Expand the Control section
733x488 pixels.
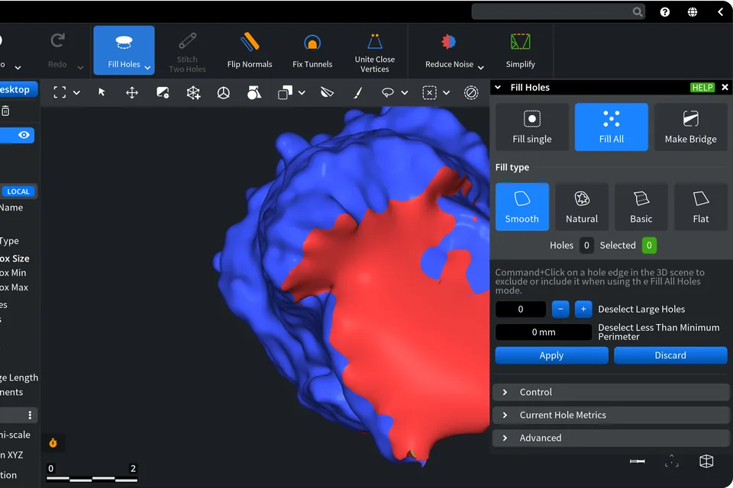point(611,392)
